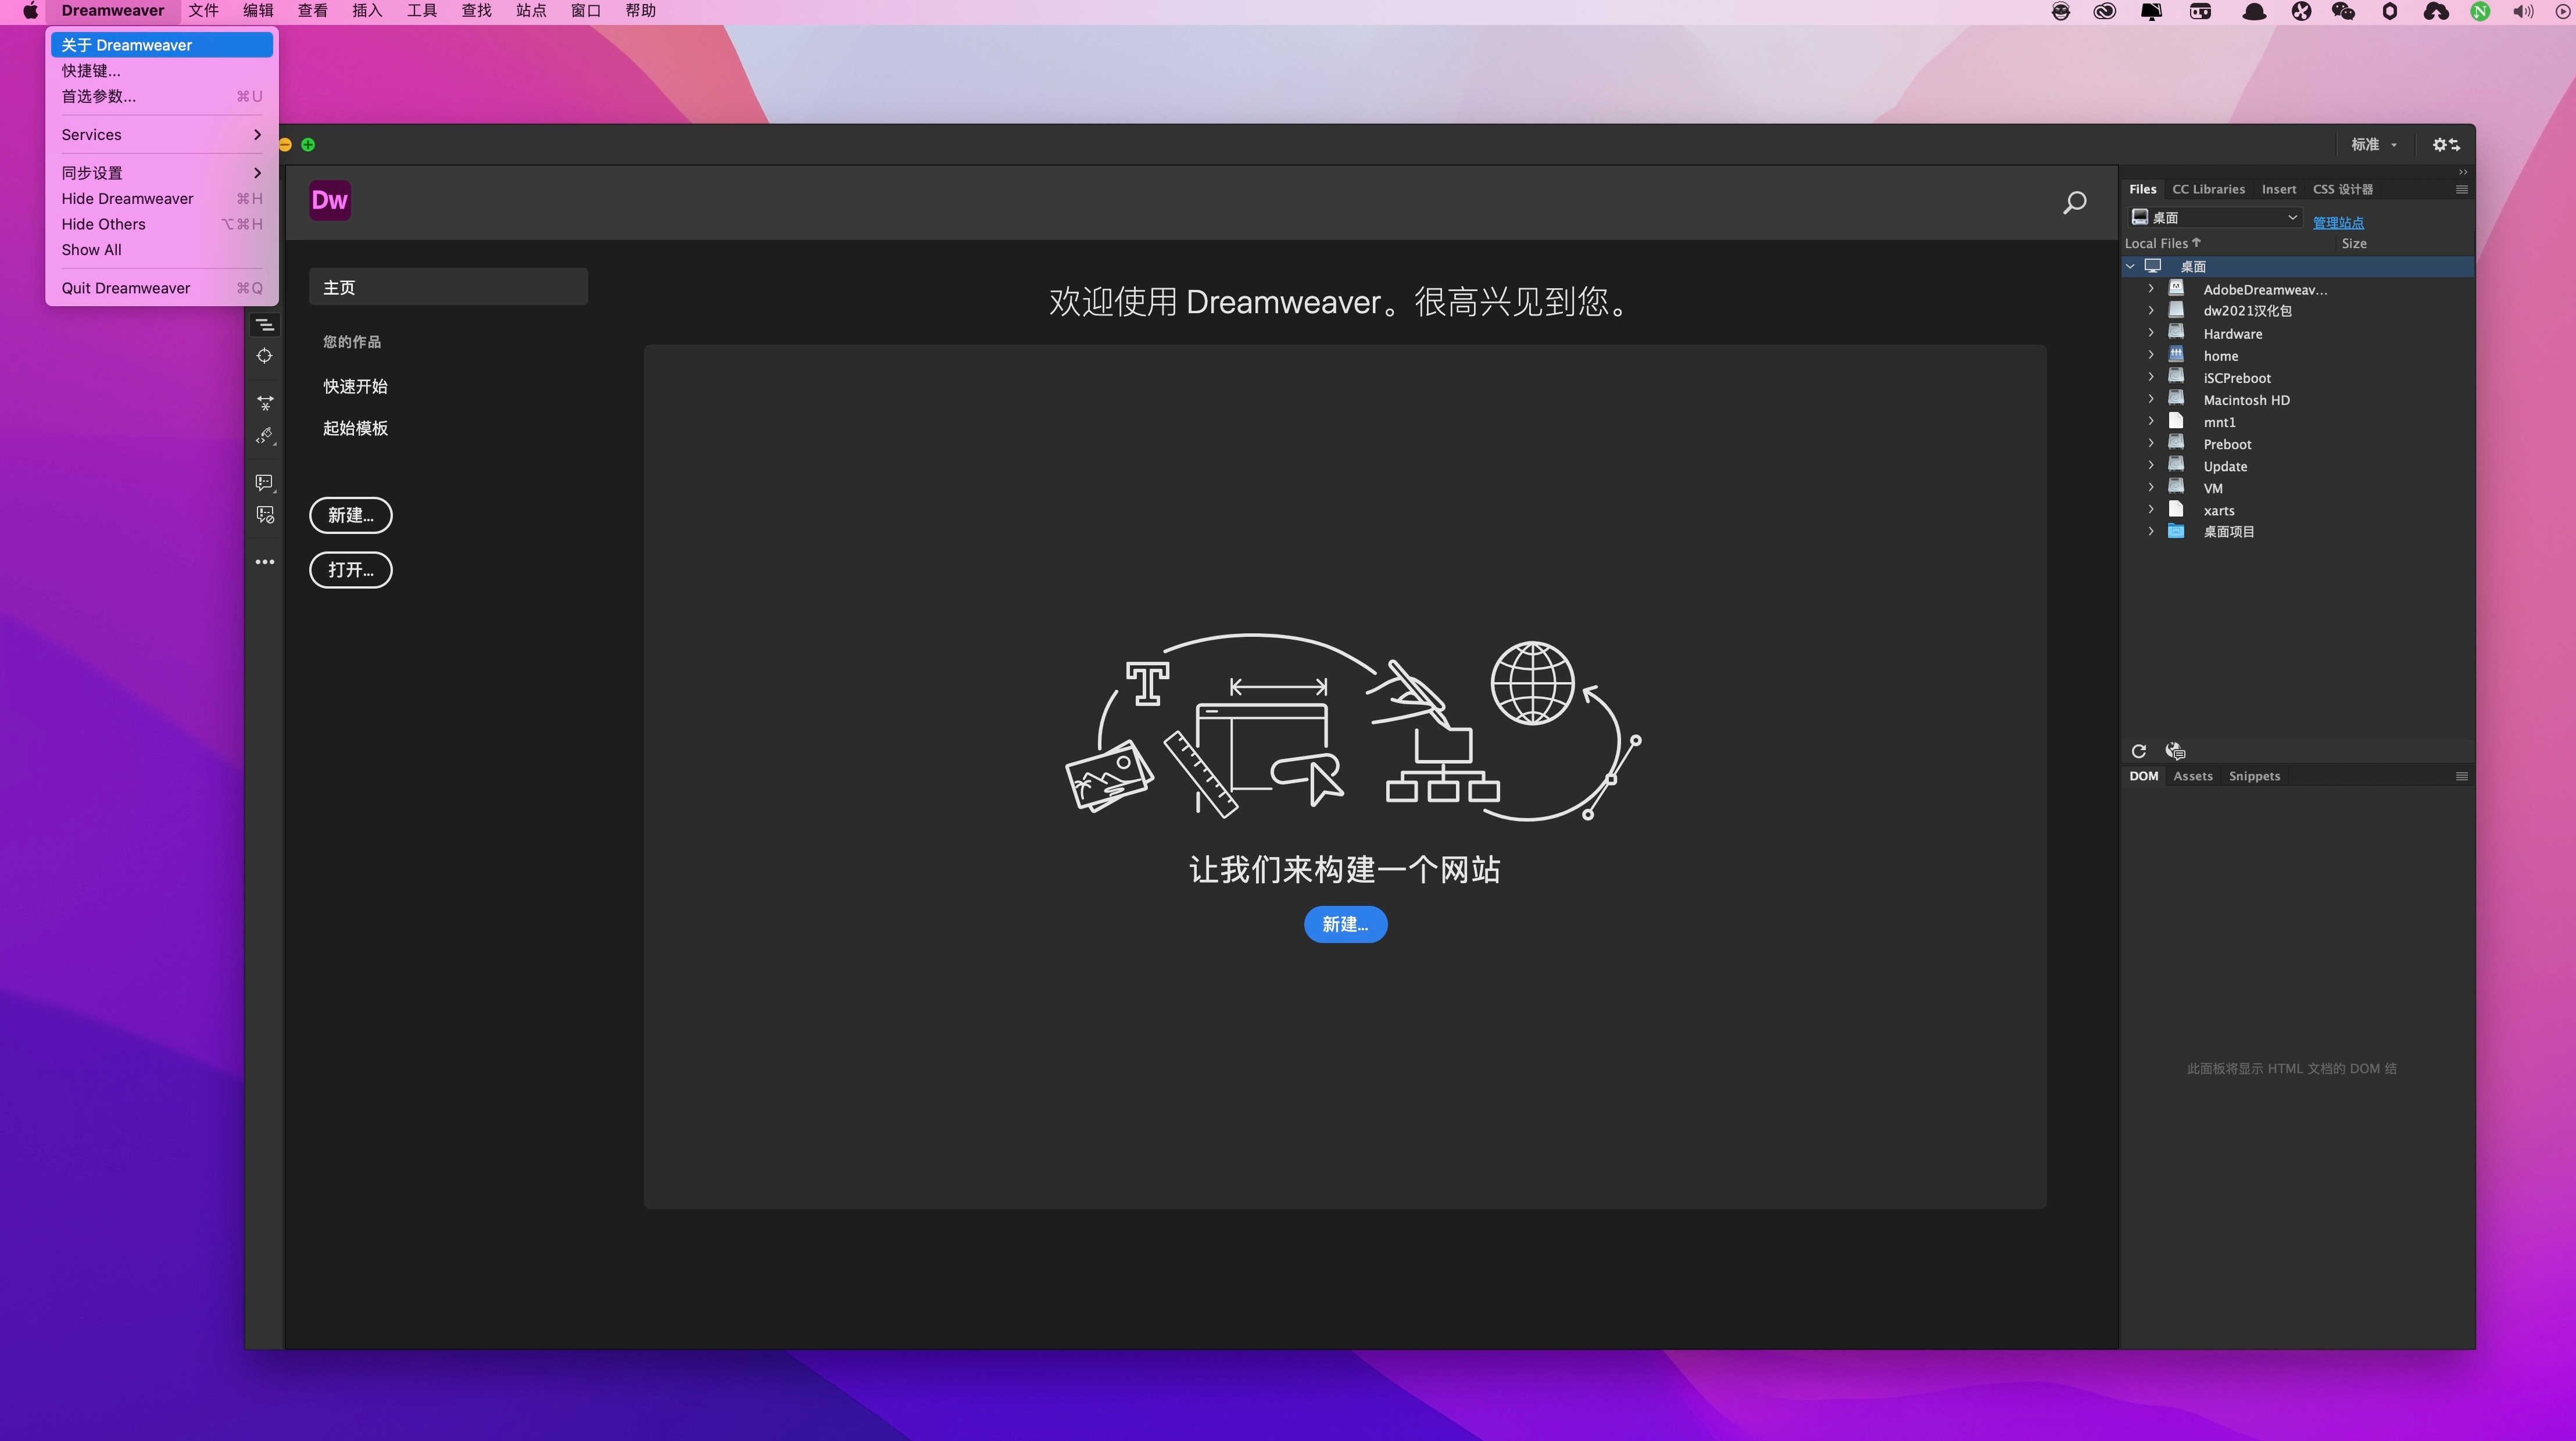
Task: Click the live view options toolbar icon
Action: pos(264,325)
